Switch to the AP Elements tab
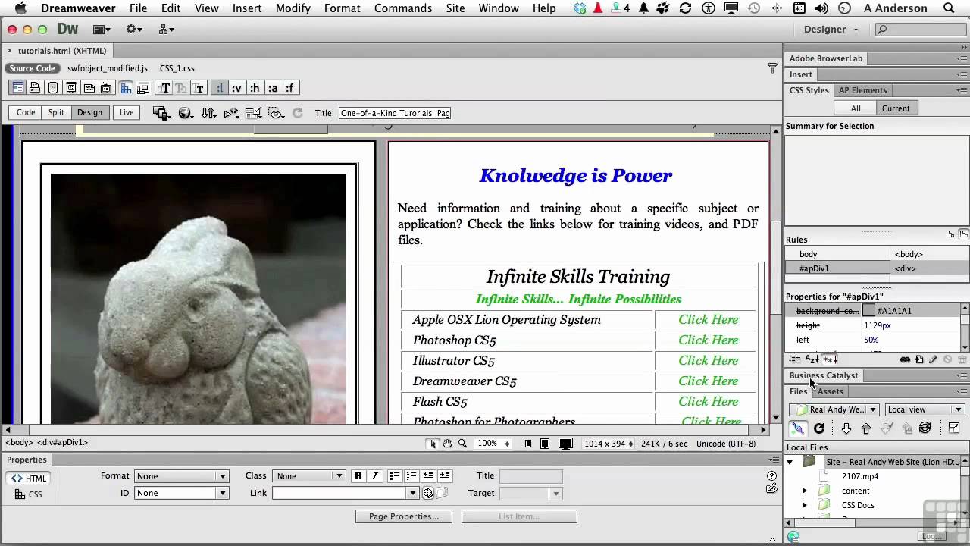Screen dimensions: 970x546 click(862, 90)
